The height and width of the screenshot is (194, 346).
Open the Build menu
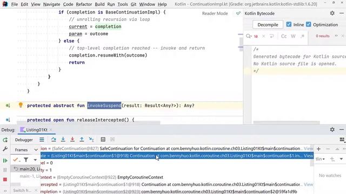coord(99,4)
